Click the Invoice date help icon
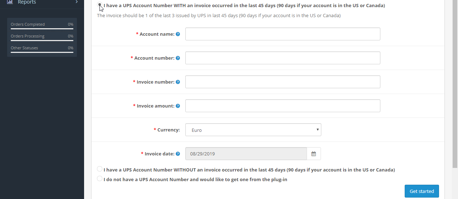 [178, 154]
